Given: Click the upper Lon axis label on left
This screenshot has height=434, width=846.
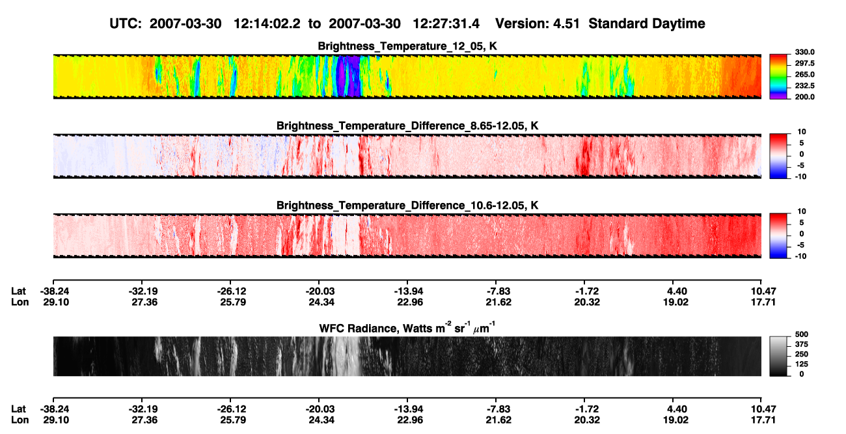Looking at the screenshot, I should point(19,303).
